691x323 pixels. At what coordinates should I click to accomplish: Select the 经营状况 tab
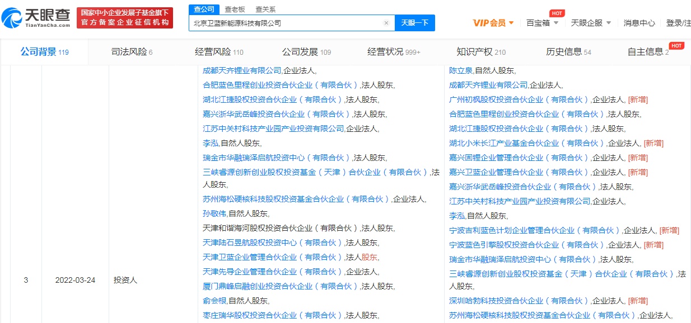394,52
